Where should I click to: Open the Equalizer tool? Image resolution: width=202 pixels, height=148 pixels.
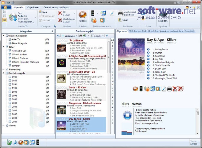(163, 17)
